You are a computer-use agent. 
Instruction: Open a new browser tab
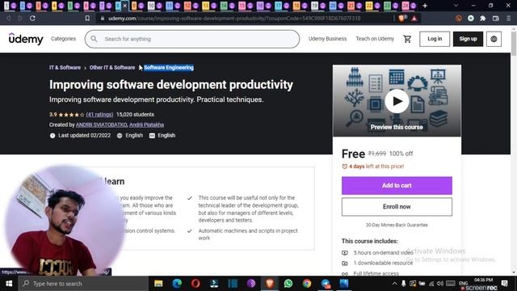(x=425, y=6)
